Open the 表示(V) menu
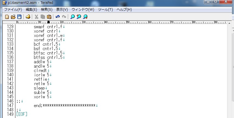Screen dimensions: 234x118 62,10
